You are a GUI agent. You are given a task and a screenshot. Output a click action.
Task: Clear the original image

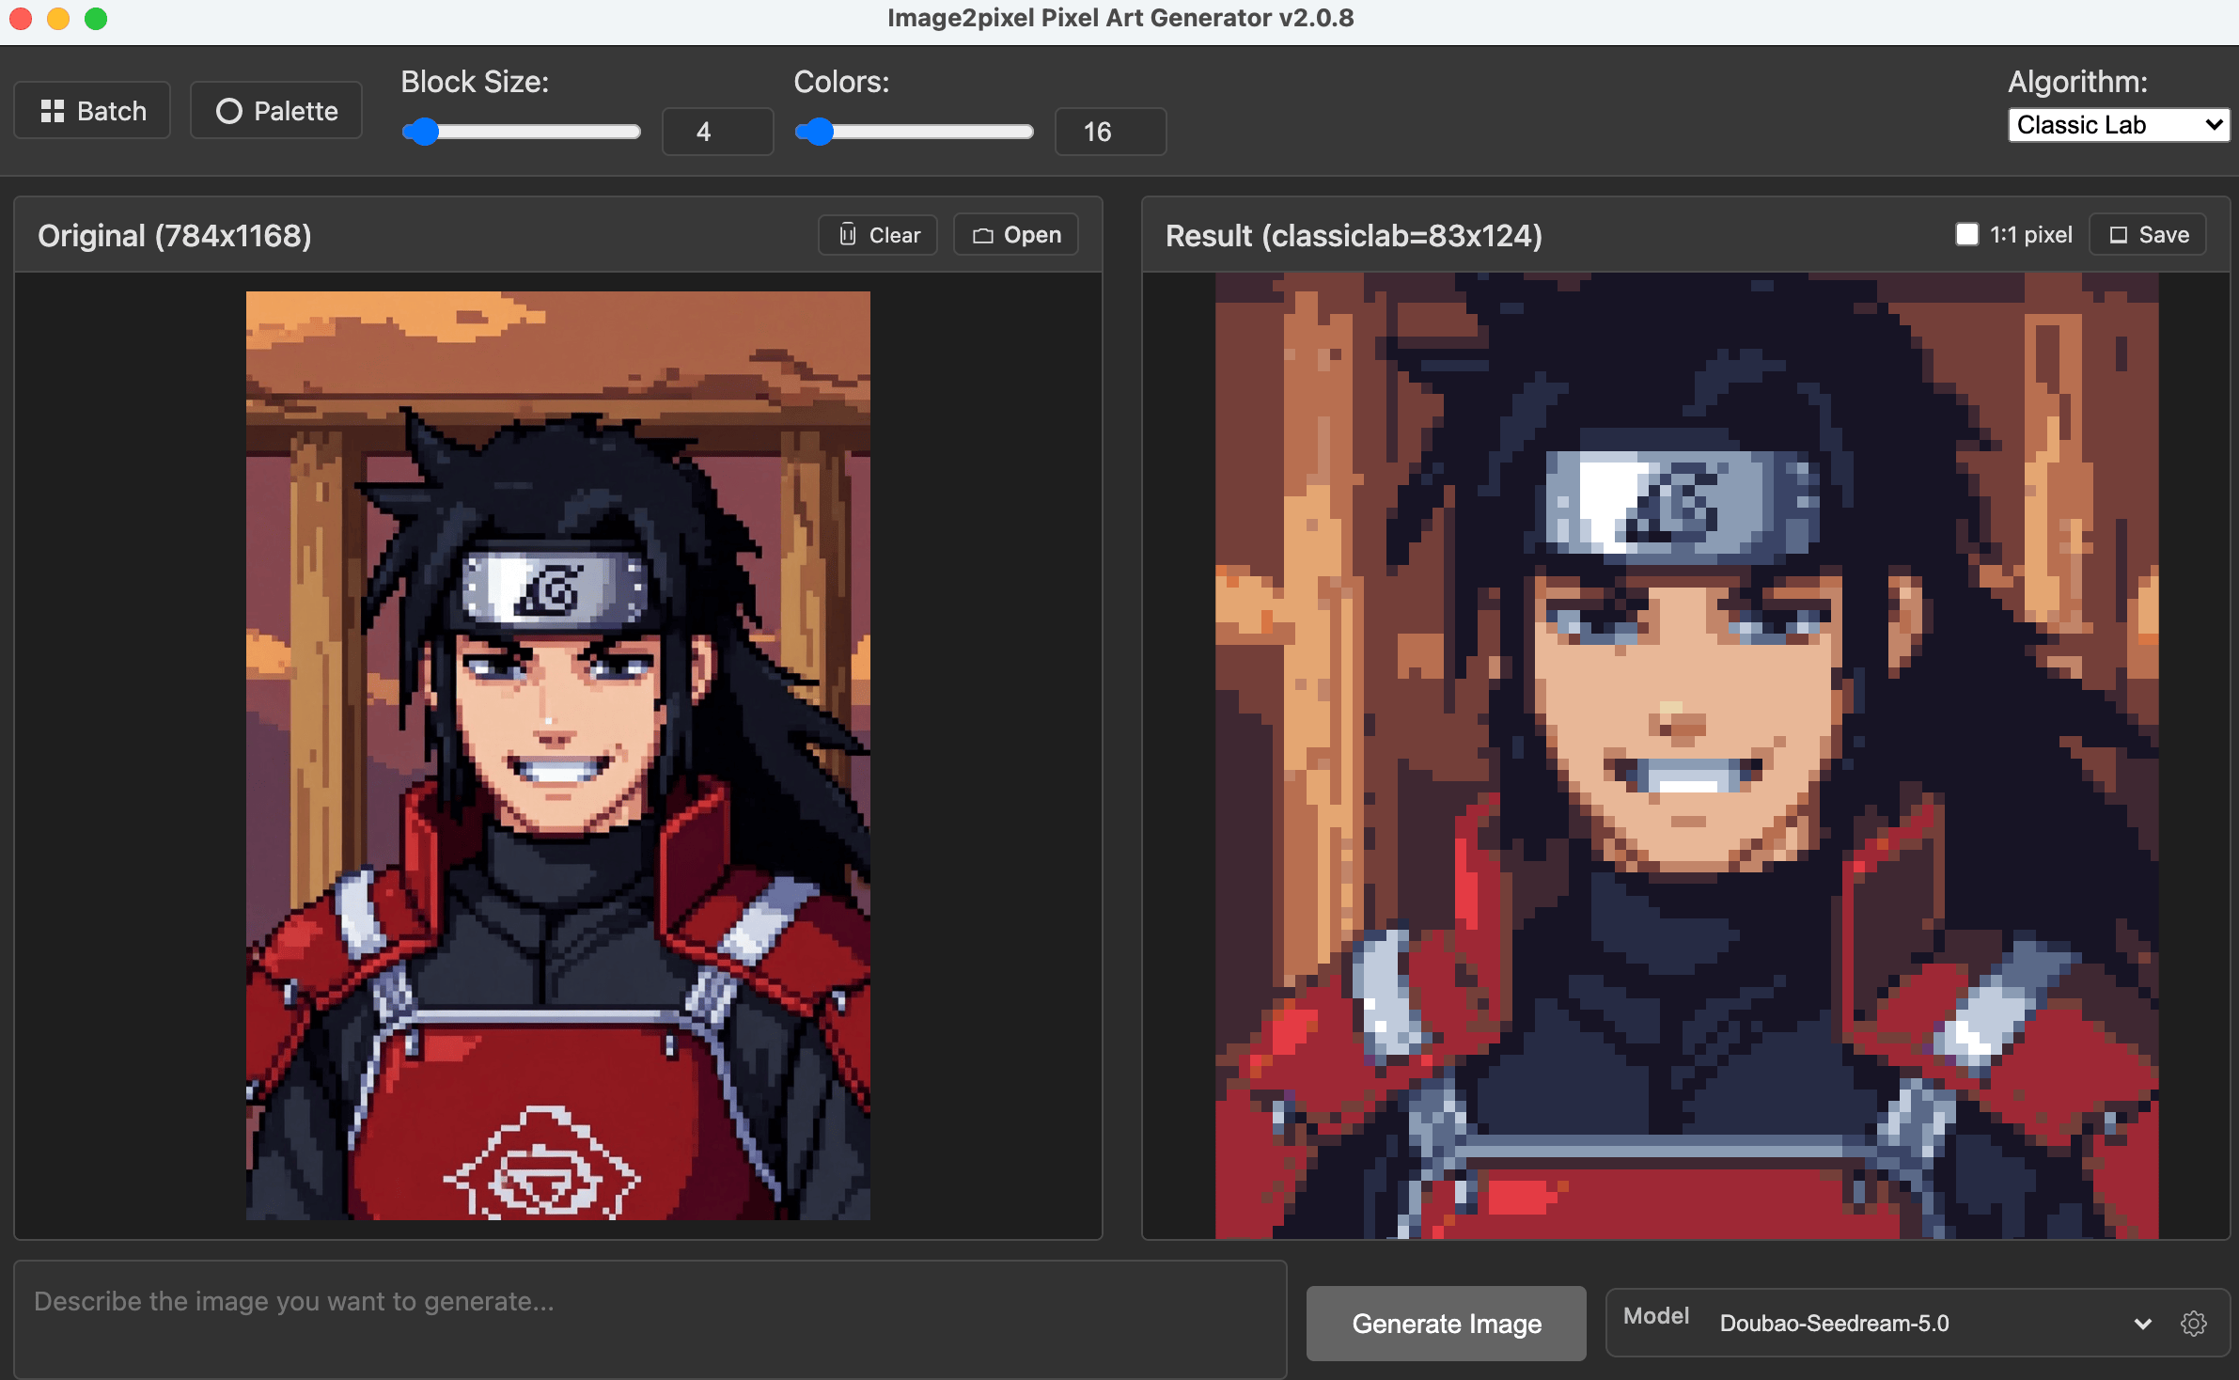click(878, 235)
